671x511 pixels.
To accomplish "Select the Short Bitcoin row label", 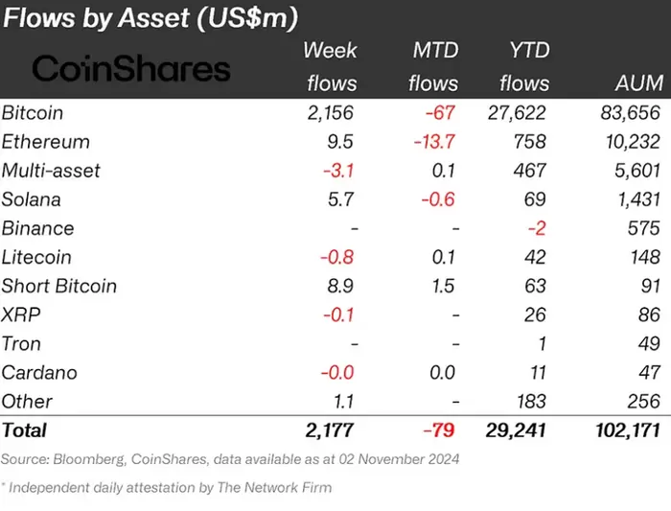I will click(59, 286).
